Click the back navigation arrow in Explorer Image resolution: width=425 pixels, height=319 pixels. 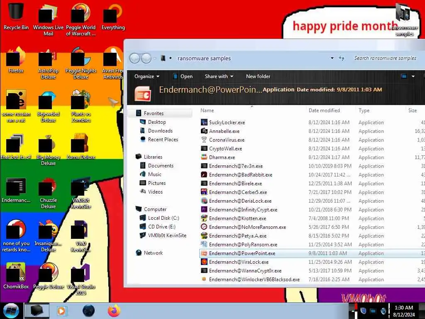134,58
